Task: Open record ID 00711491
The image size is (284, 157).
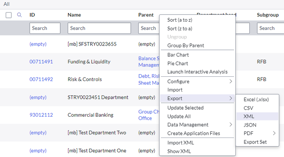Action: point(41,62)
